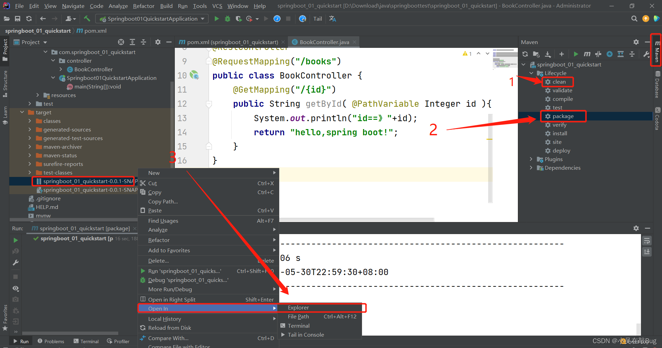Expand the Dependencies node in Maven
Image resolution: width=662 pixels, height=348 pixels.
[x=531, y=168]
